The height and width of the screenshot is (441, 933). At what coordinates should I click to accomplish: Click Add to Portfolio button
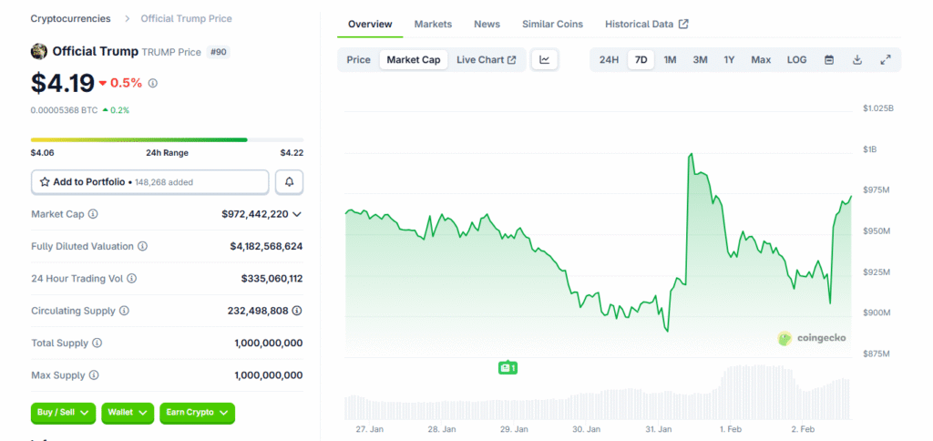(x=150, y=182)
